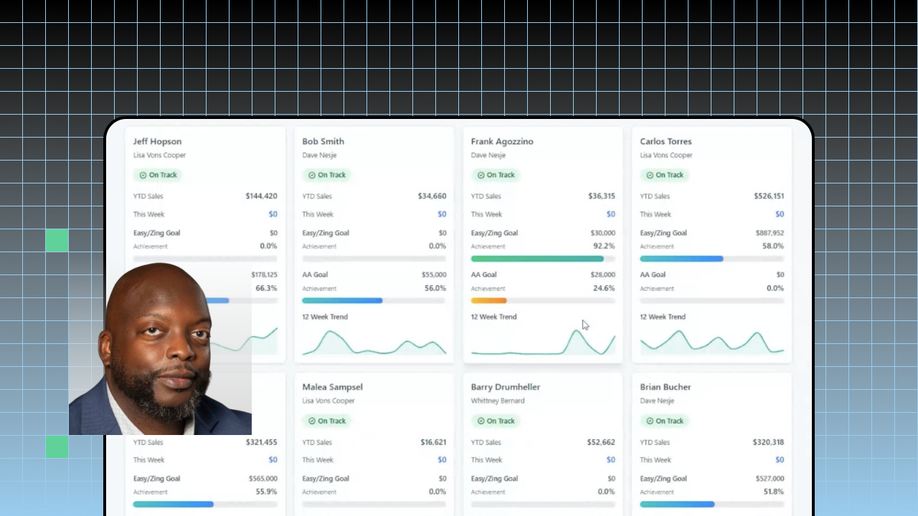This screenshot has height=516, width=918.
Task: Click On Track badge on Barry Drumheller card
Action: pos(496,421)
